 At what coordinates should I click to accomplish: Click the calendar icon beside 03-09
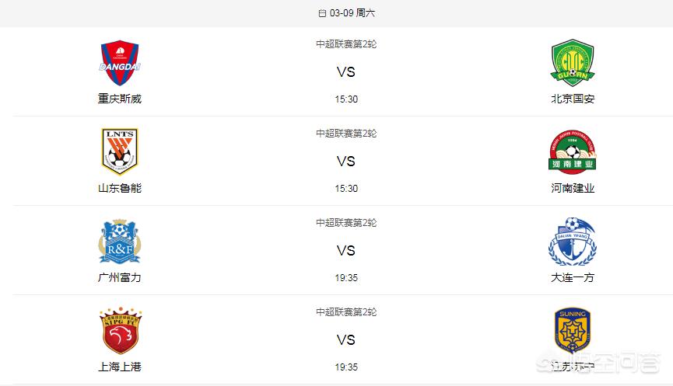point(322,13)
